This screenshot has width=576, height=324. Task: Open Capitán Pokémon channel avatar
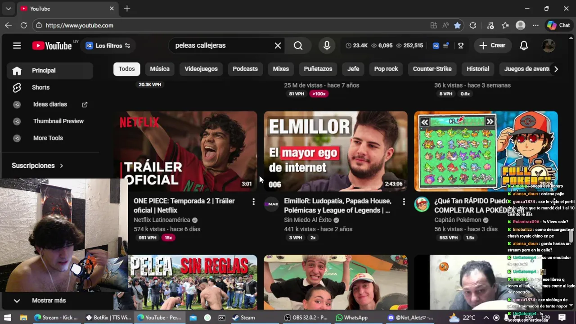click(x=422, y=204)
